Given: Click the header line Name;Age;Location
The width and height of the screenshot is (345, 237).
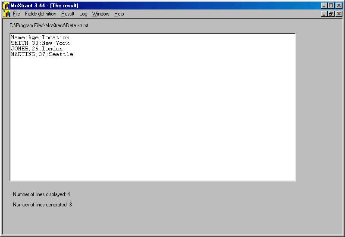Looking at the screenshot, I should click(x=40, y=37).
